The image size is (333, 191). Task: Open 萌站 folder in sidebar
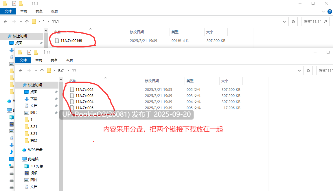(x=34, y=140)
